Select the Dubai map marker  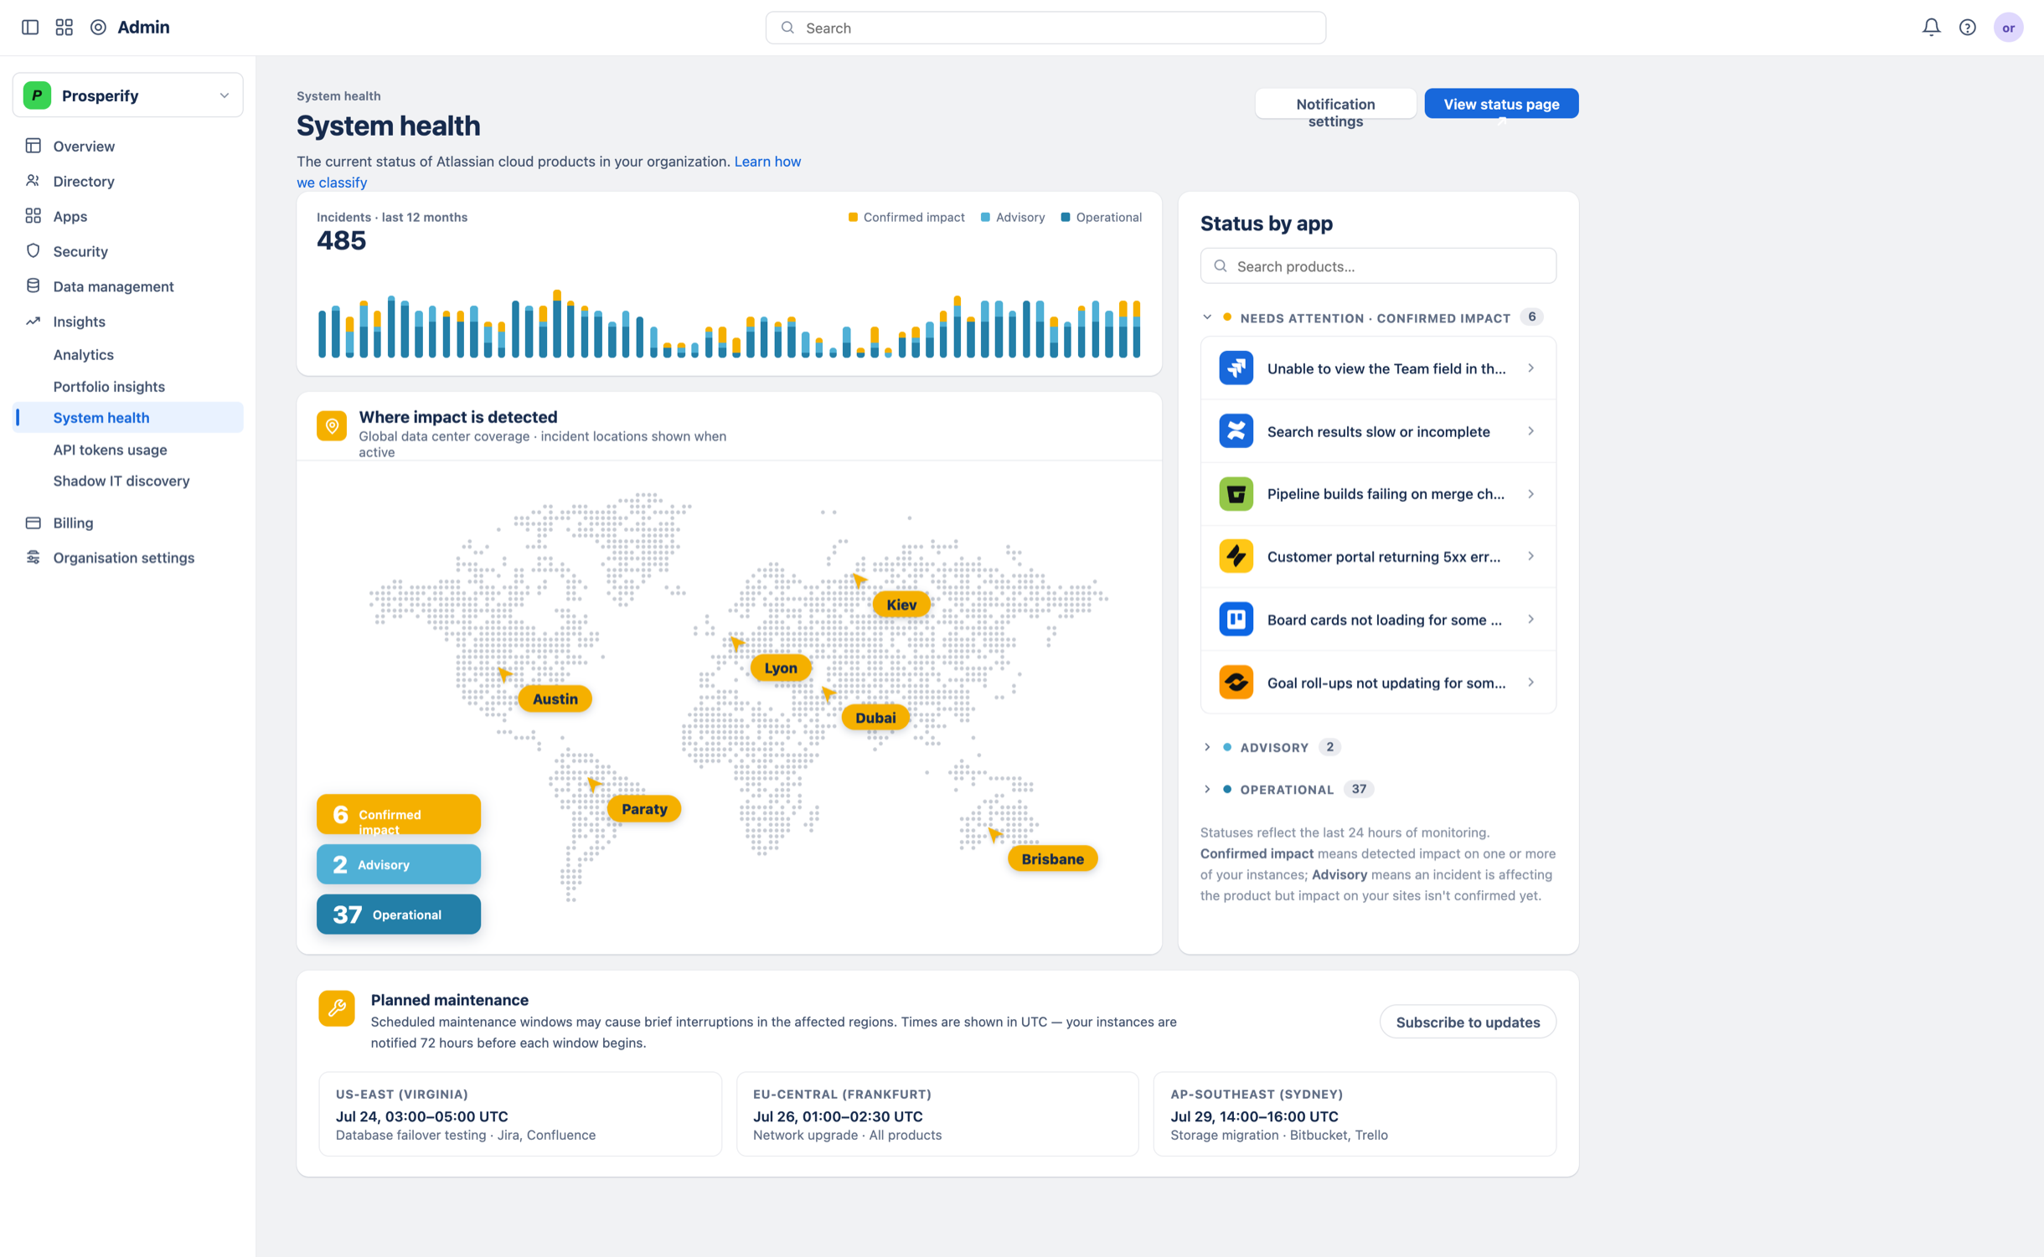[875, 718]
